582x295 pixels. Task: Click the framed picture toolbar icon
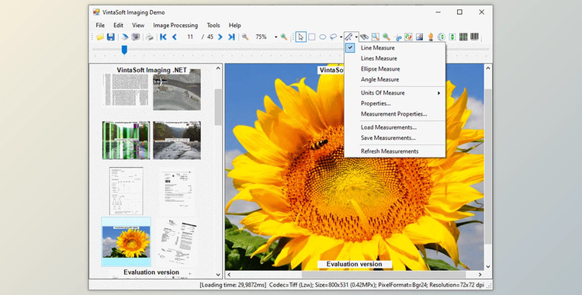[419, 36]
